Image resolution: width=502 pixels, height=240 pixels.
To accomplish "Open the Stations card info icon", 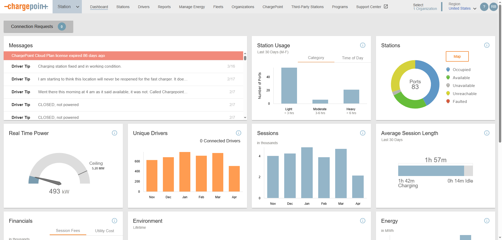I will (487, 45).
